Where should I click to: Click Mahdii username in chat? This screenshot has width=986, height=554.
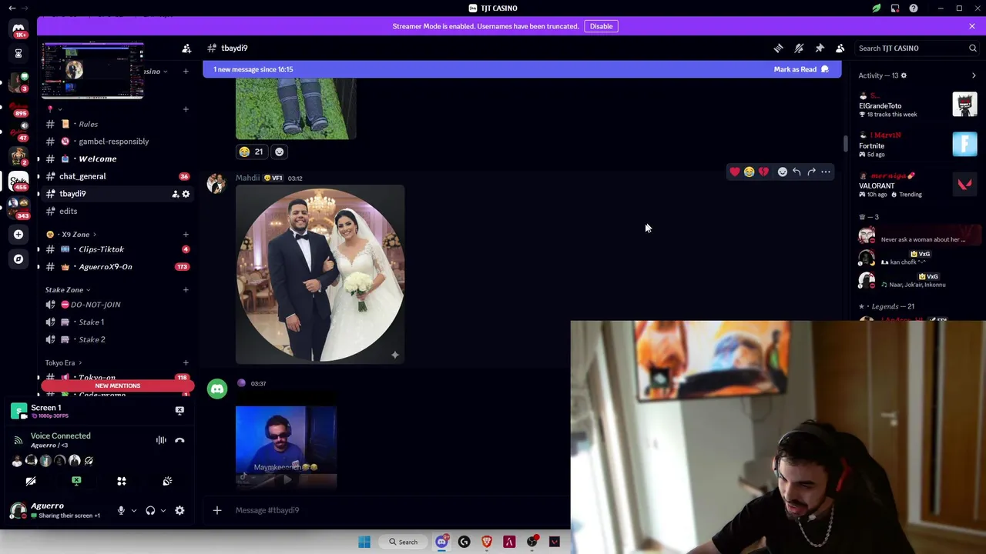[x=248, y=178]
